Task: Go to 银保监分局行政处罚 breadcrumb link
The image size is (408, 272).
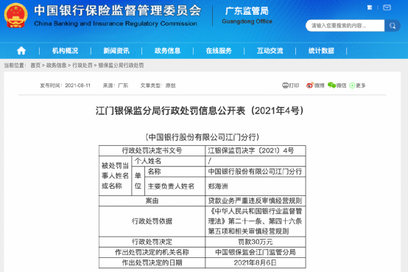Action: pyautogui.click(x=121, y=66)
